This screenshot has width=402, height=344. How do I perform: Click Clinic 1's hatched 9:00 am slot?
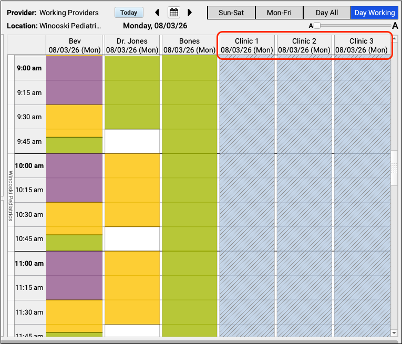pyautogui.click(x=246, y=68)
